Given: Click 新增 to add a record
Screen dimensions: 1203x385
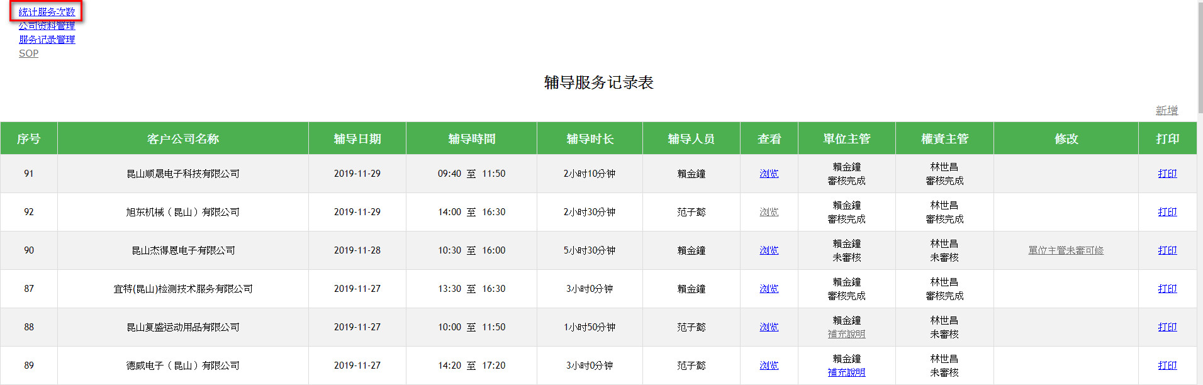Looking at the screenshot, I should 1167,110.
